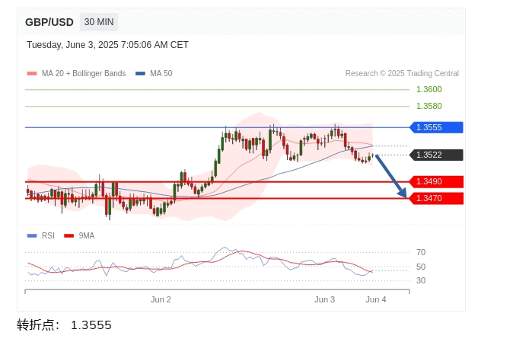The height and width of the screenshot is (339, 513).
Task: Click the Research © 2025 Trading Central credit
Action: pos(402,73)
